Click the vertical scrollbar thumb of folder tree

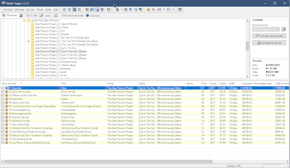[x=247, y=46]
